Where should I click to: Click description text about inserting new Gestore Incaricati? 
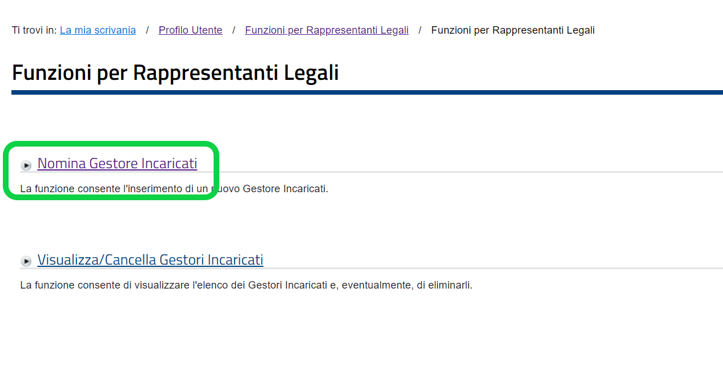[x=174, y=189]
